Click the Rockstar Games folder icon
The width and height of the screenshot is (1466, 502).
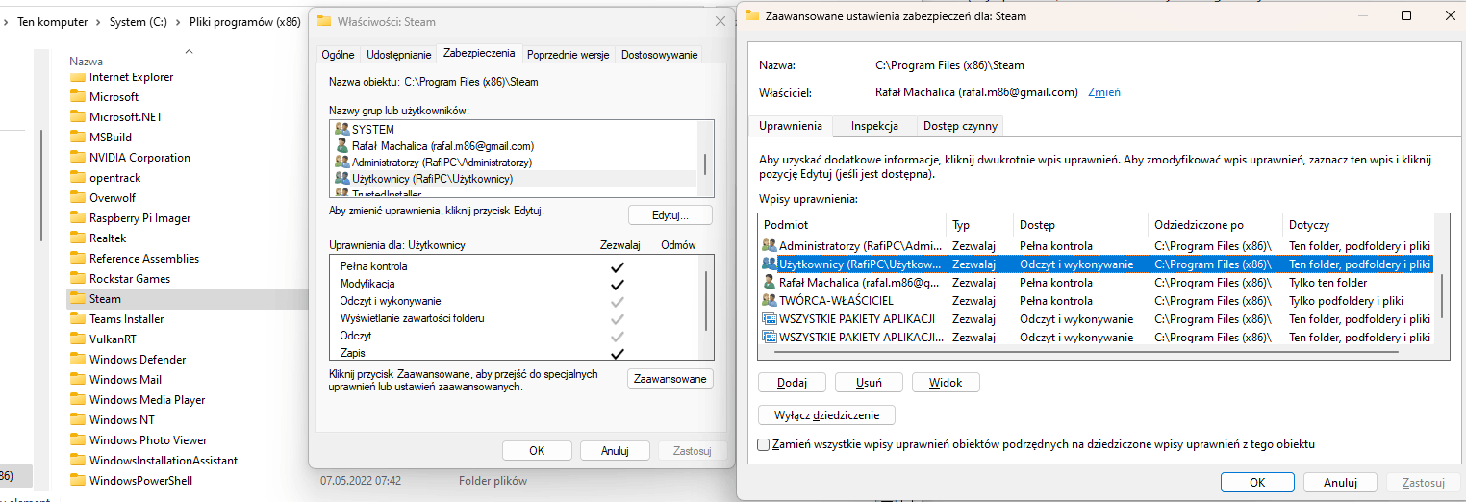point(78,279)
